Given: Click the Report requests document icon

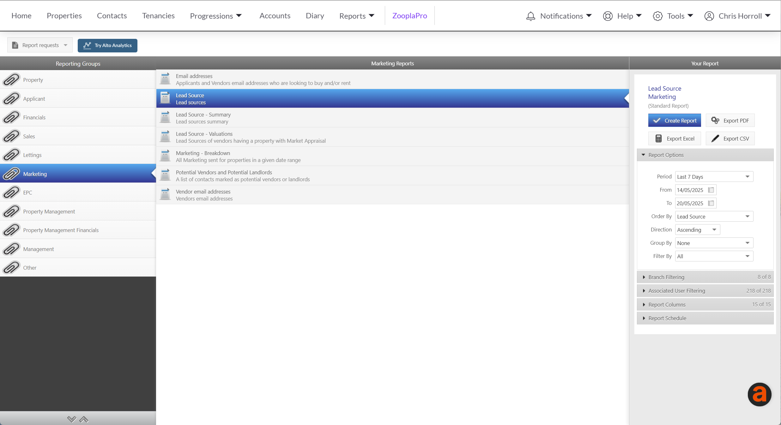Looking at the screenshot, I should click(15, 45).
